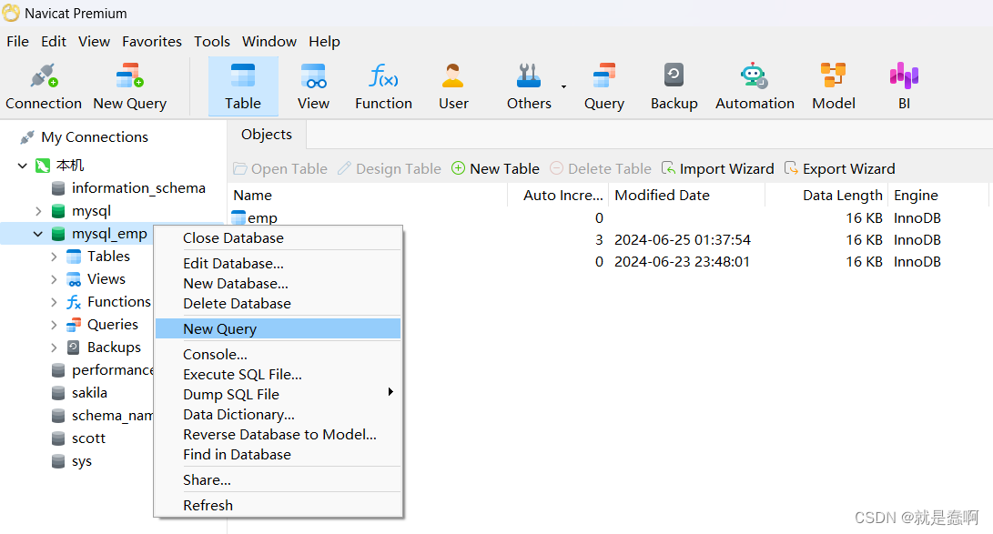Click the date 2024-06-25 01:37:54
This screenshot has height=534, width=993.
click(682, 240)
